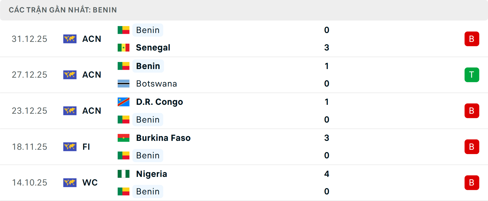This screenshot has height=201, width=488.
Task: Click the green T badge for the Botswana match
Action: tap(472, 75)
